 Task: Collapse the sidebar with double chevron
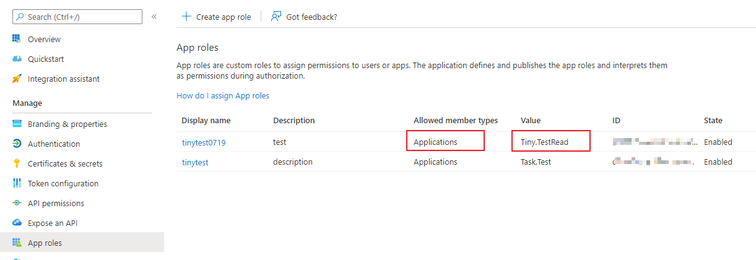tap(154, 17)
